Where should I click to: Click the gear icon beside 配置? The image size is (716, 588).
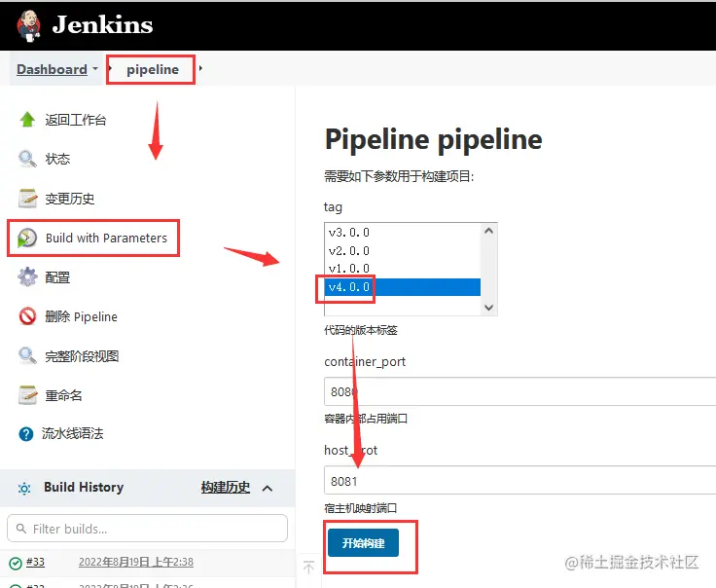point(27,277)
